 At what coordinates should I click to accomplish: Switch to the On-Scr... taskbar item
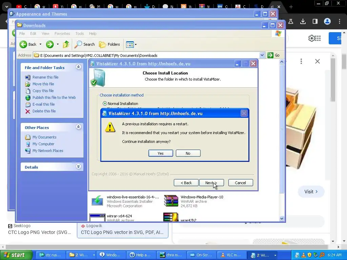201,255
